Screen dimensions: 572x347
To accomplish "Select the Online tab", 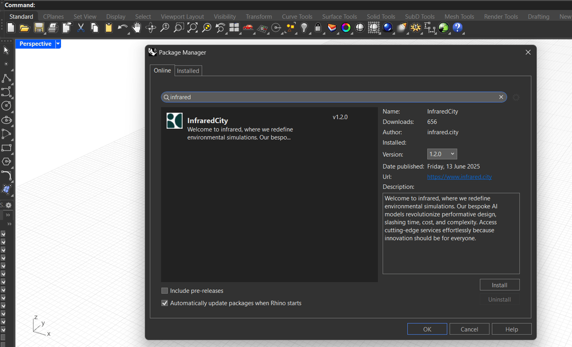I will tap(162, 70).
